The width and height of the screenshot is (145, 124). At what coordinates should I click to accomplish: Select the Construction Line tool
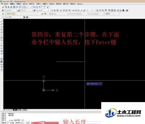[x=1, y=24]
